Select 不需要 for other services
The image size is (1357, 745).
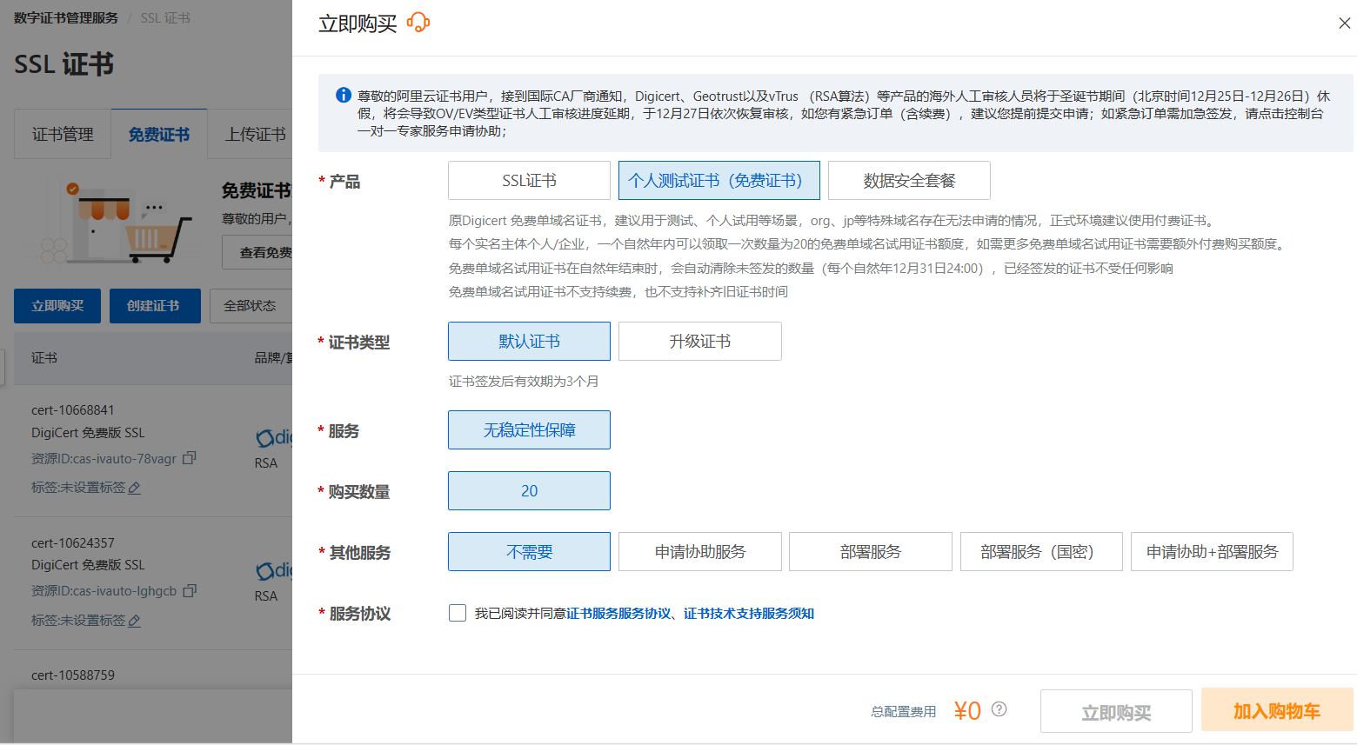[x=529, y=551]
